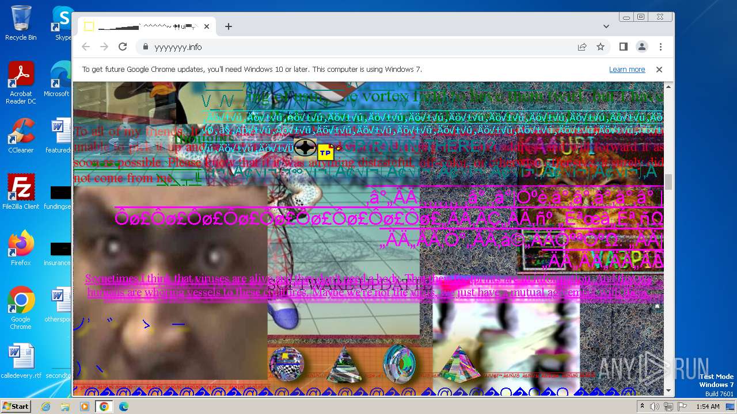Open the network tray icon

tap(668, 407)
